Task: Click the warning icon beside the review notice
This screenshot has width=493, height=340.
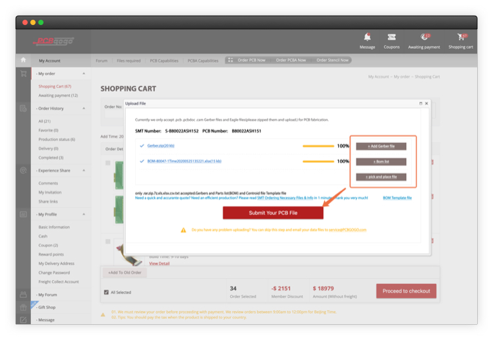Action: [x=103, y=314]
